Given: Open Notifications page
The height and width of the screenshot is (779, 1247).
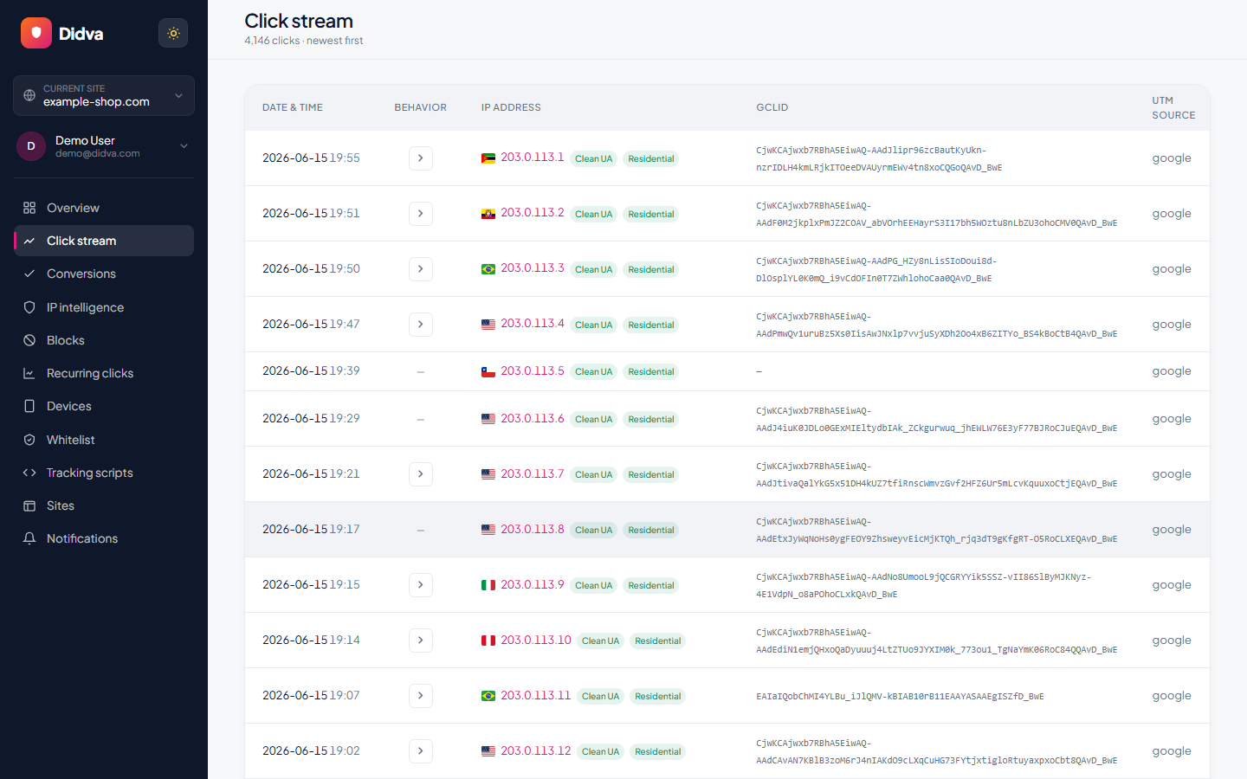Looking at the screenshot, I should tap(104, 538).
